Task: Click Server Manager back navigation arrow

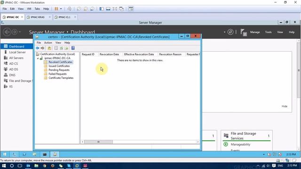Action: click(x=7, y=32)
